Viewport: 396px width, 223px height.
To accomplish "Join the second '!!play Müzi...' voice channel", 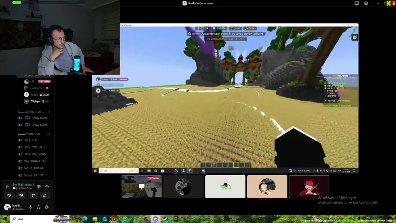I will (x=34, y=125).
